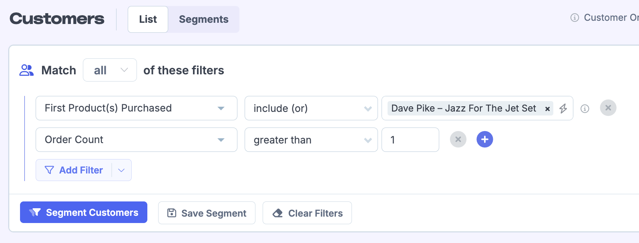Click the Clear Filters button
Screen dimensions: 639x243
[x=307, y=213]
